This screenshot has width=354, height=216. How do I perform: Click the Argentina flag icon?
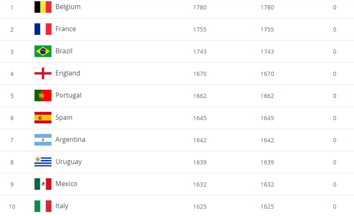pos(43,140)
